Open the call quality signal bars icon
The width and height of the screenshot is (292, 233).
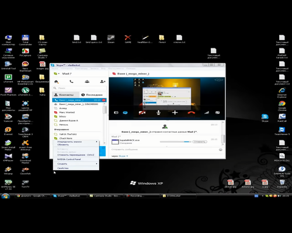[207, 112]
